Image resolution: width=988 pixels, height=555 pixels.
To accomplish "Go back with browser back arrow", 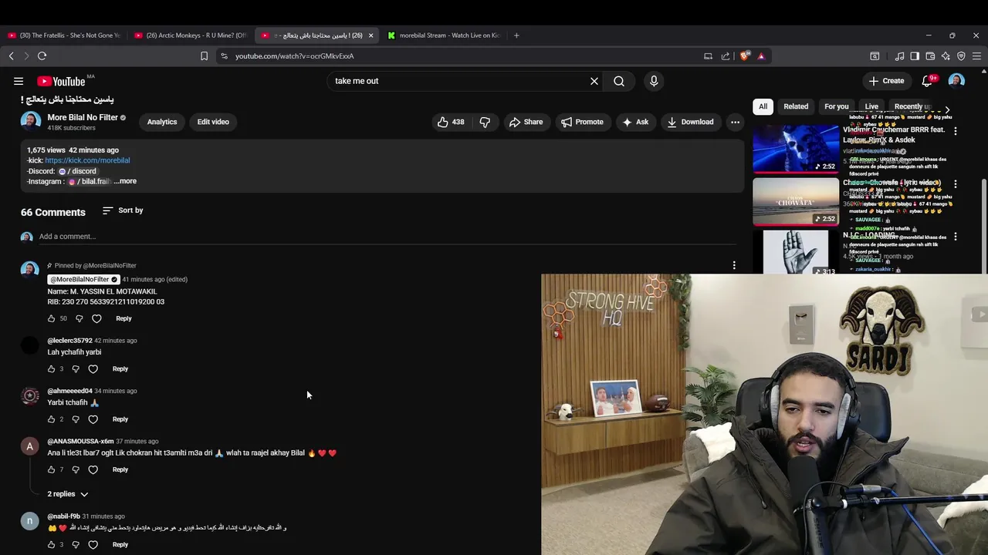I will tap(11, 56).
